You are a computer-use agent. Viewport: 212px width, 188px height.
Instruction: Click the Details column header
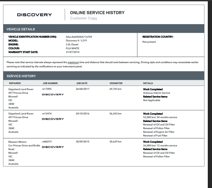coord(148,83)
